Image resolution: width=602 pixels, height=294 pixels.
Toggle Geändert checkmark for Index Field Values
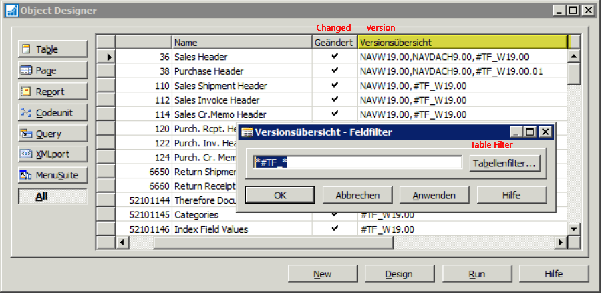pos(335,229)
